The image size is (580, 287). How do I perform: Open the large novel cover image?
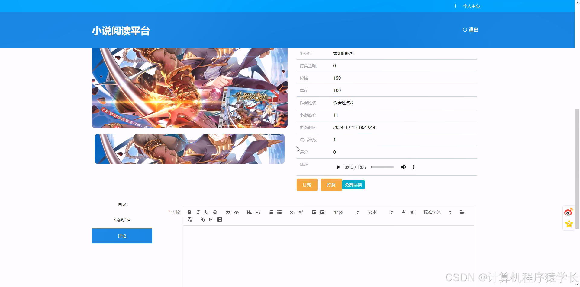coord(190,88)
